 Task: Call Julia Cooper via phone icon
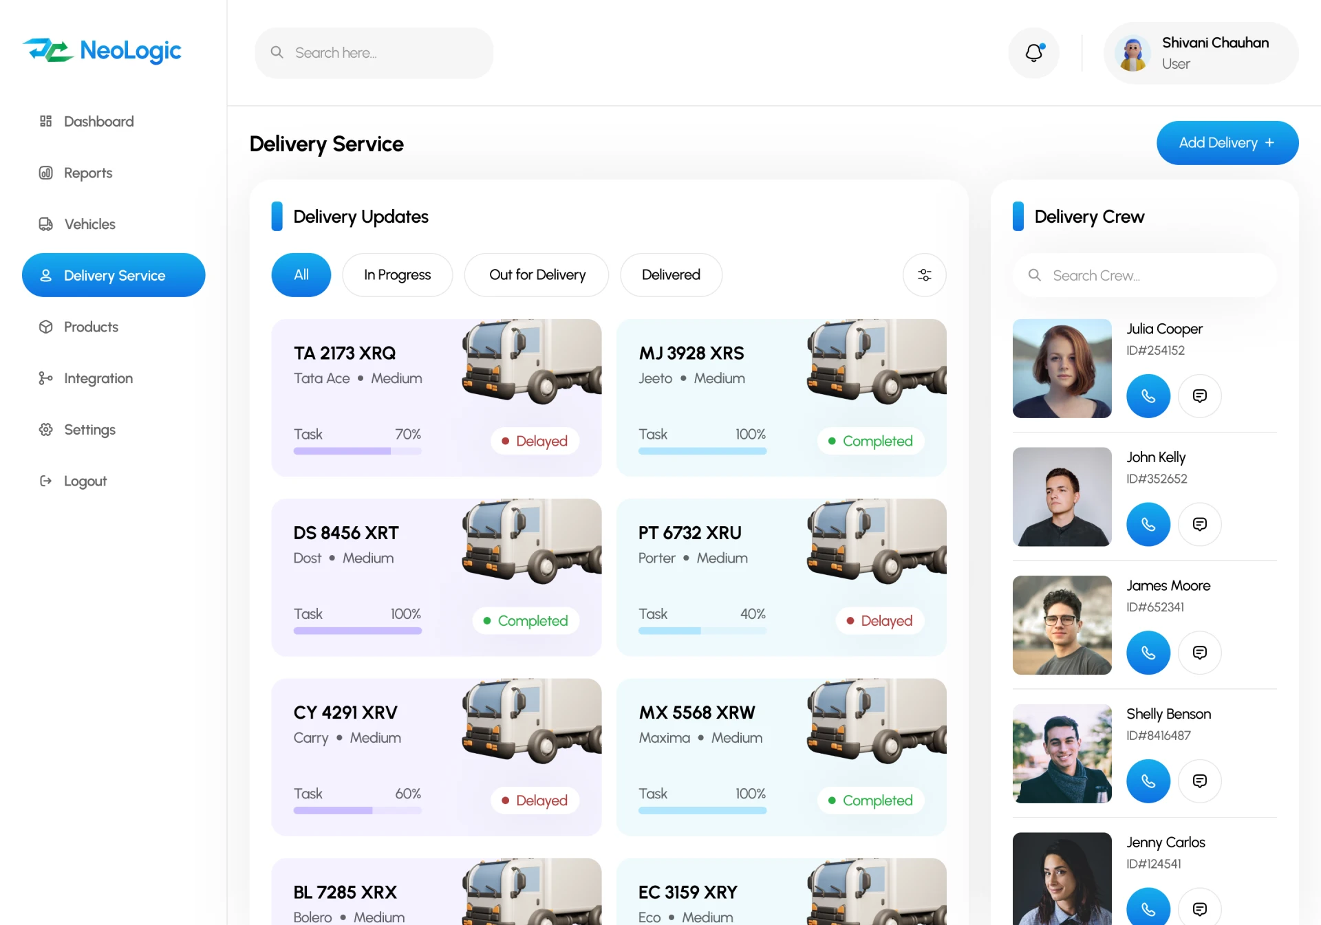(x=1148, y=395)
